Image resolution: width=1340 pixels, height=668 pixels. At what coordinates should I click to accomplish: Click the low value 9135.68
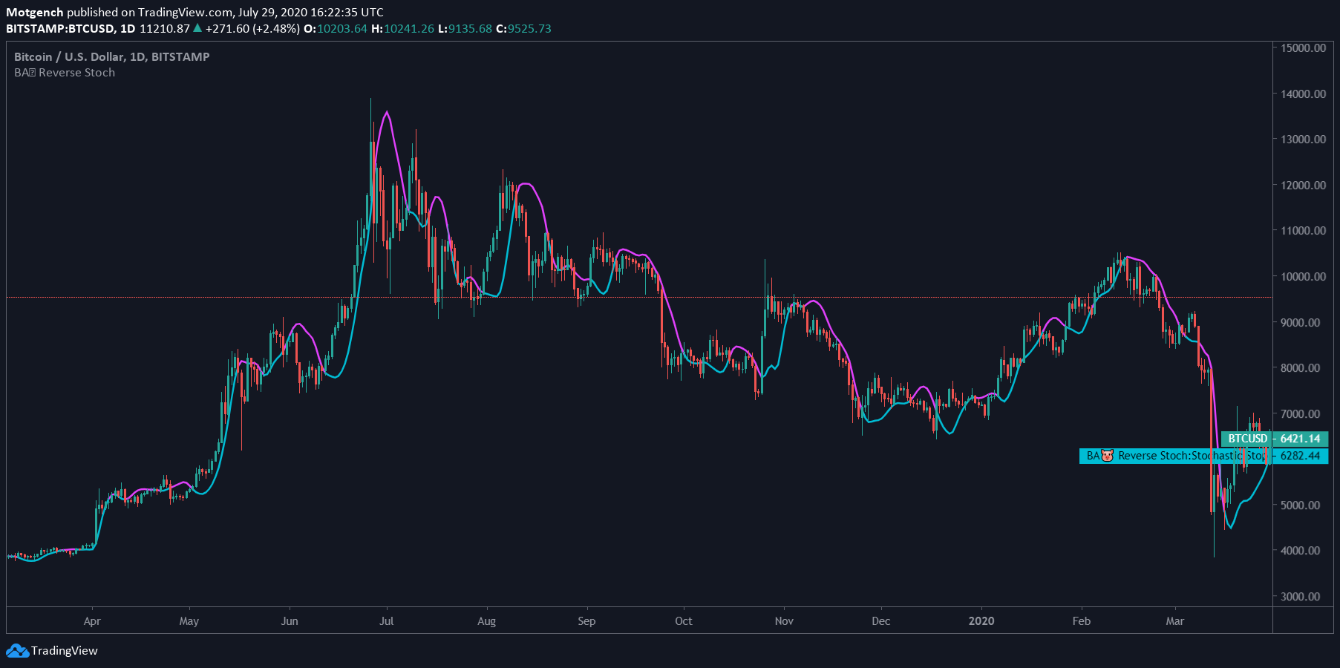point(470,29)
